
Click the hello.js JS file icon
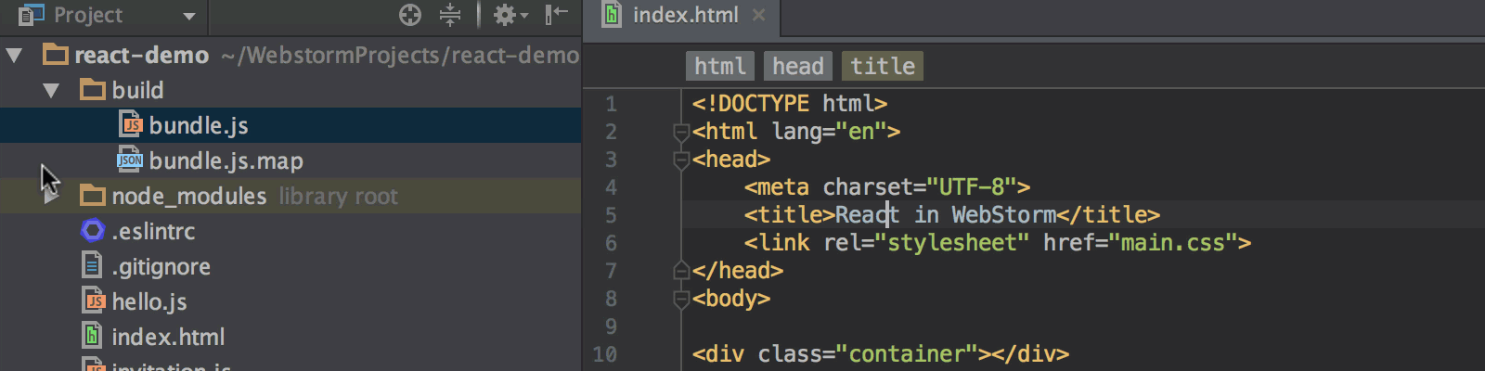pos(94,301)
